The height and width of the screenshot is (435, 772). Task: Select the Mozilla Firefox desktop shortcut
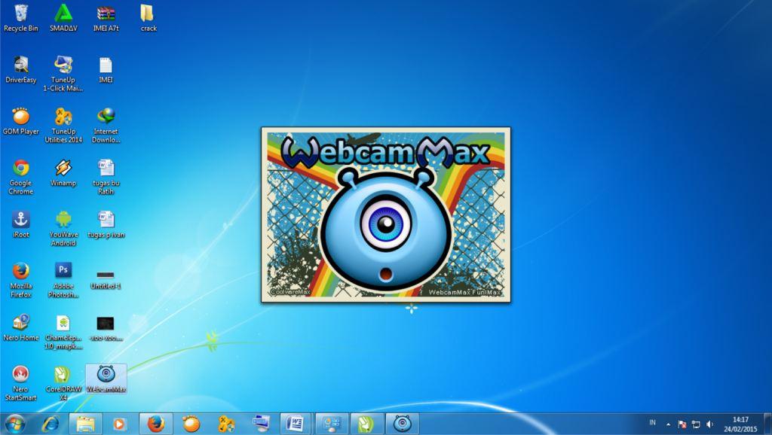pos(20,280)
